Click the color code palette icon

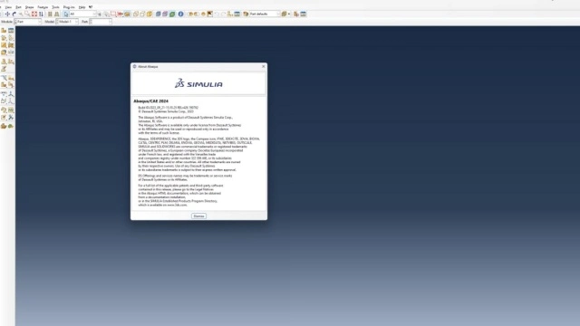[246, 14]
